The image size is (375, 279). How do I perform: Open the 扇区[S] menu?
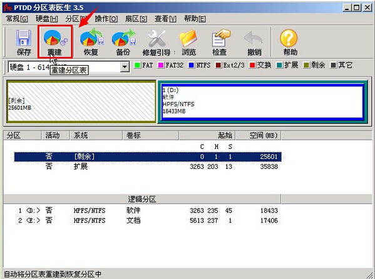pyautogui.click(x=136, y=19)
